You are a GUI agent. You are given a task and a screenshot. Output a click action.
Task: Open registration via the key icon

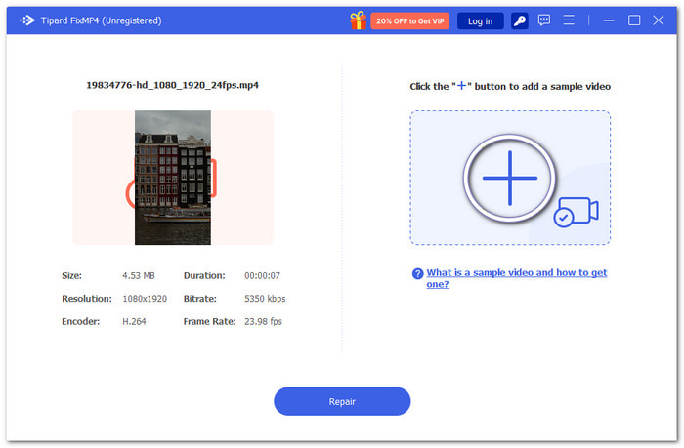[519, 20]
